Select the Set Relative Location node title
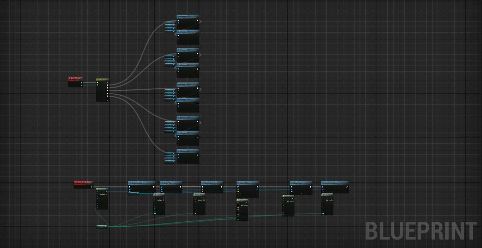The width and height of the screenshot is (482, 248). coord(248,182)
